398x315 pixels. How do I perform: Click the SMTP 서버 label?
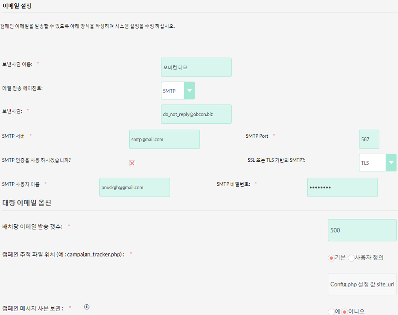13,136
